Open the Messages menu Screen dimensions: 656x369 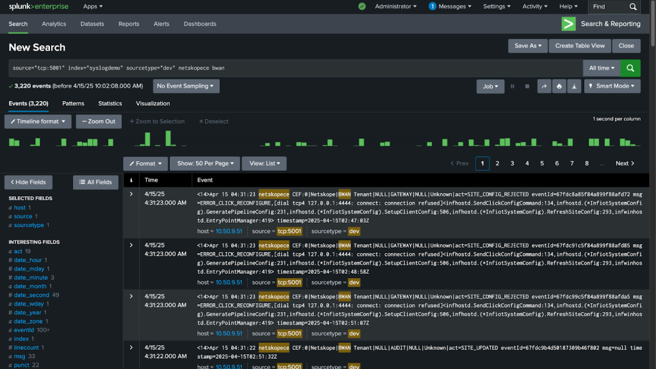[x=450, y=6]
